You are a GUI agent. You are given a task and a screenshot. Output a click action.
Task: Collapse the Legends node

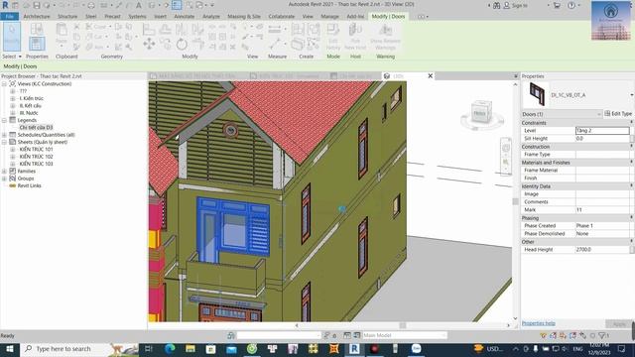[4, 120]
